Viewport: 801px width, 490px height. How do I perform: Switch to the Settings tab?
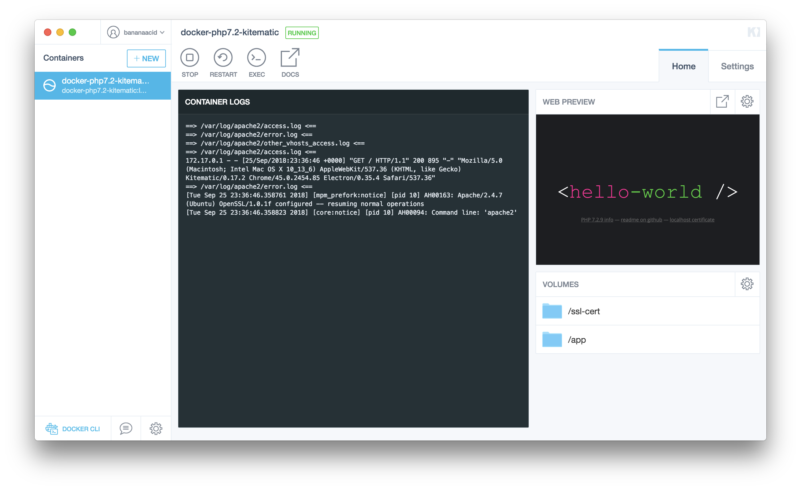click(737, 66)
